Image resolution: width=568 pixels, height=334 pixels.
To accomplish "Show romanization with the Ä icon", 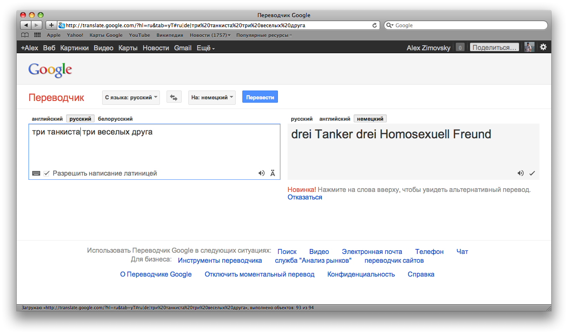I will tap(273, 173).
